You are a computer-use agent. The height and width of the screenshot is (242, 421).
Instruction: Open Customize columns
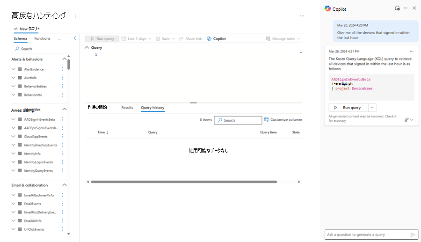click(283, 119)
